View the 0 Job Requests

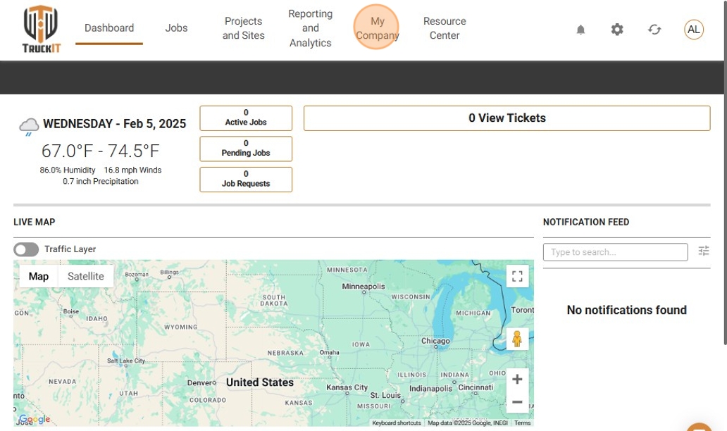pyautogui.click(x=246, y=179)
